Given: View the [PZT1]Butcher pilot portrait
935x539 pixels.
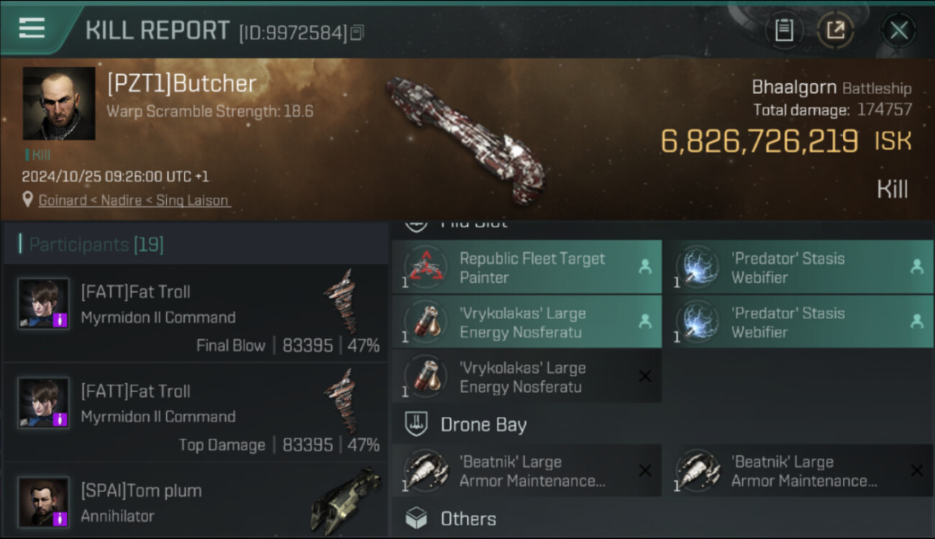Looking at the screenshot, I should (x=59, y=103).
